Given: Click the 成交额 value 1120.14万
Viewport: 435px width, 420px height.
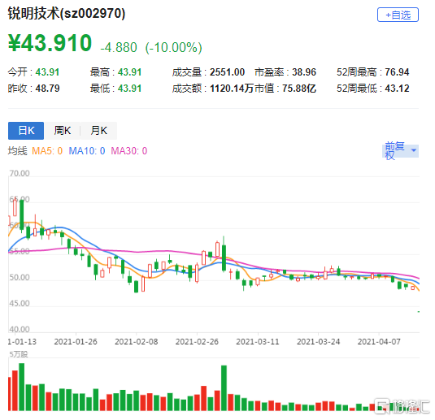Looking at the screenshot, I should (x=232, y=89).
